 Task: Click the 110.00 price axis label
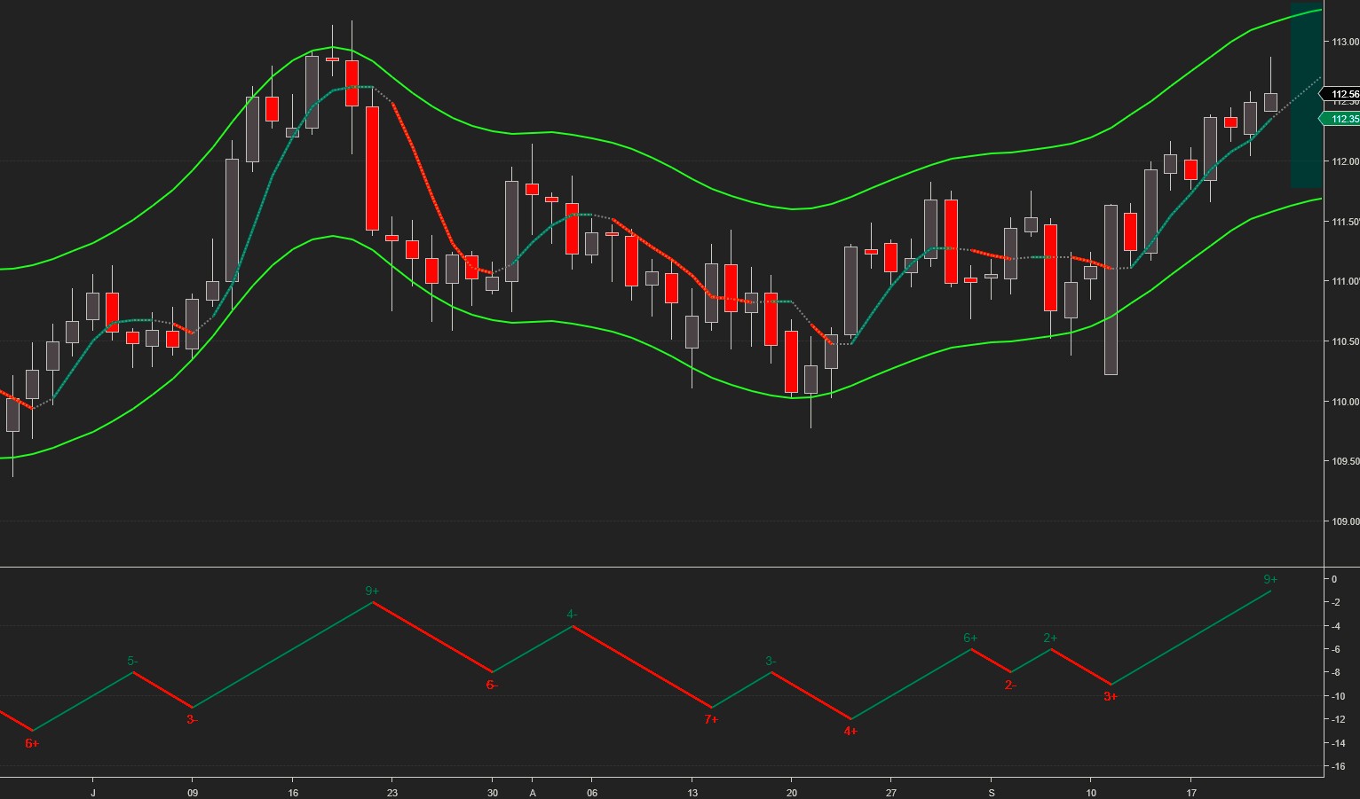pyautogui.click(x=1345, y=402)
